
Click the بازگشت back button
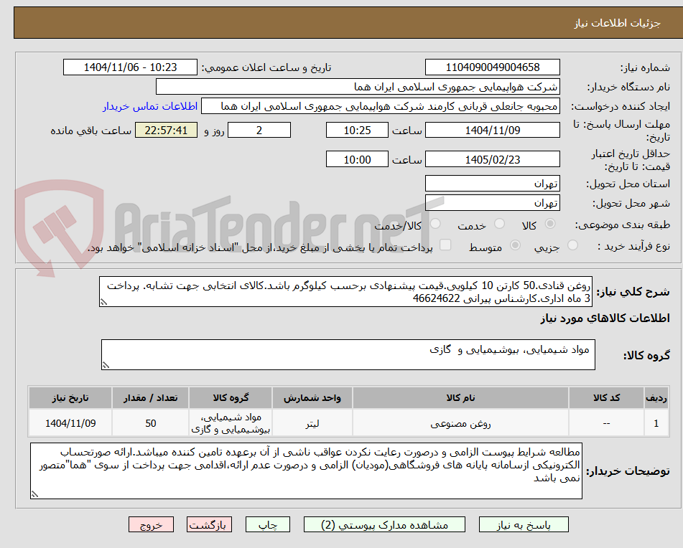[209, 524]
